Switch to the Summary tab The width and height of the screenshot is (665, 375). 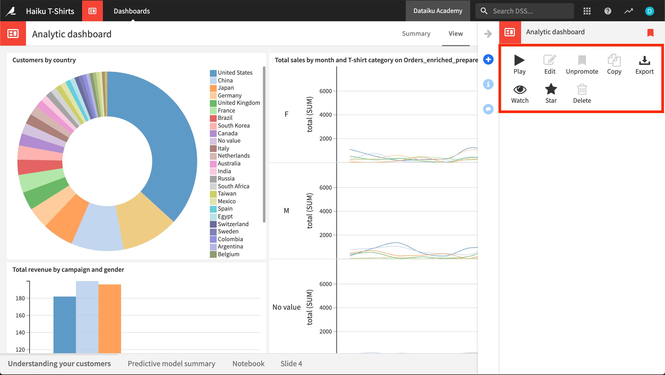pos(416,33)
